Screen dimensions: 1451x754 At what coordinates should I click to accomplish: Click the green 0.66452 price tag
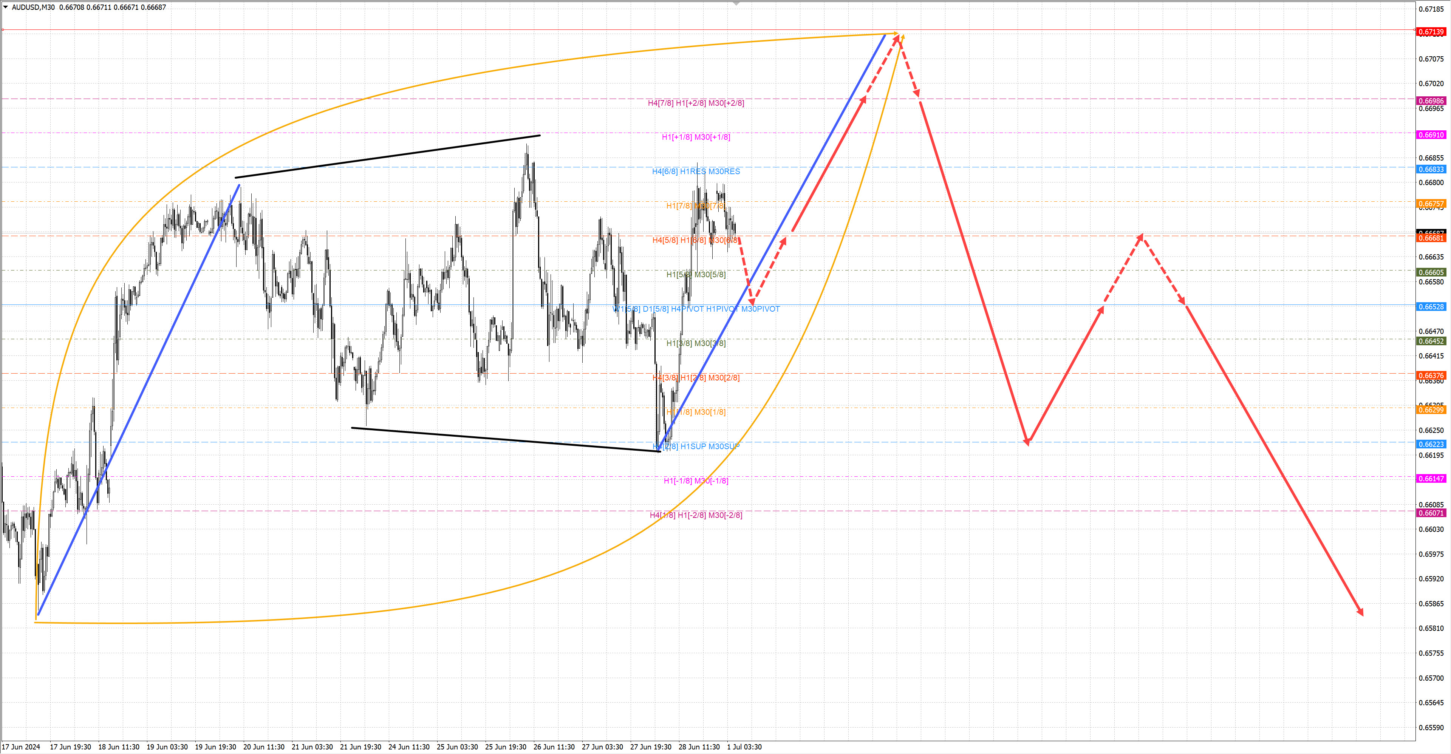[x=1431, y=341]
